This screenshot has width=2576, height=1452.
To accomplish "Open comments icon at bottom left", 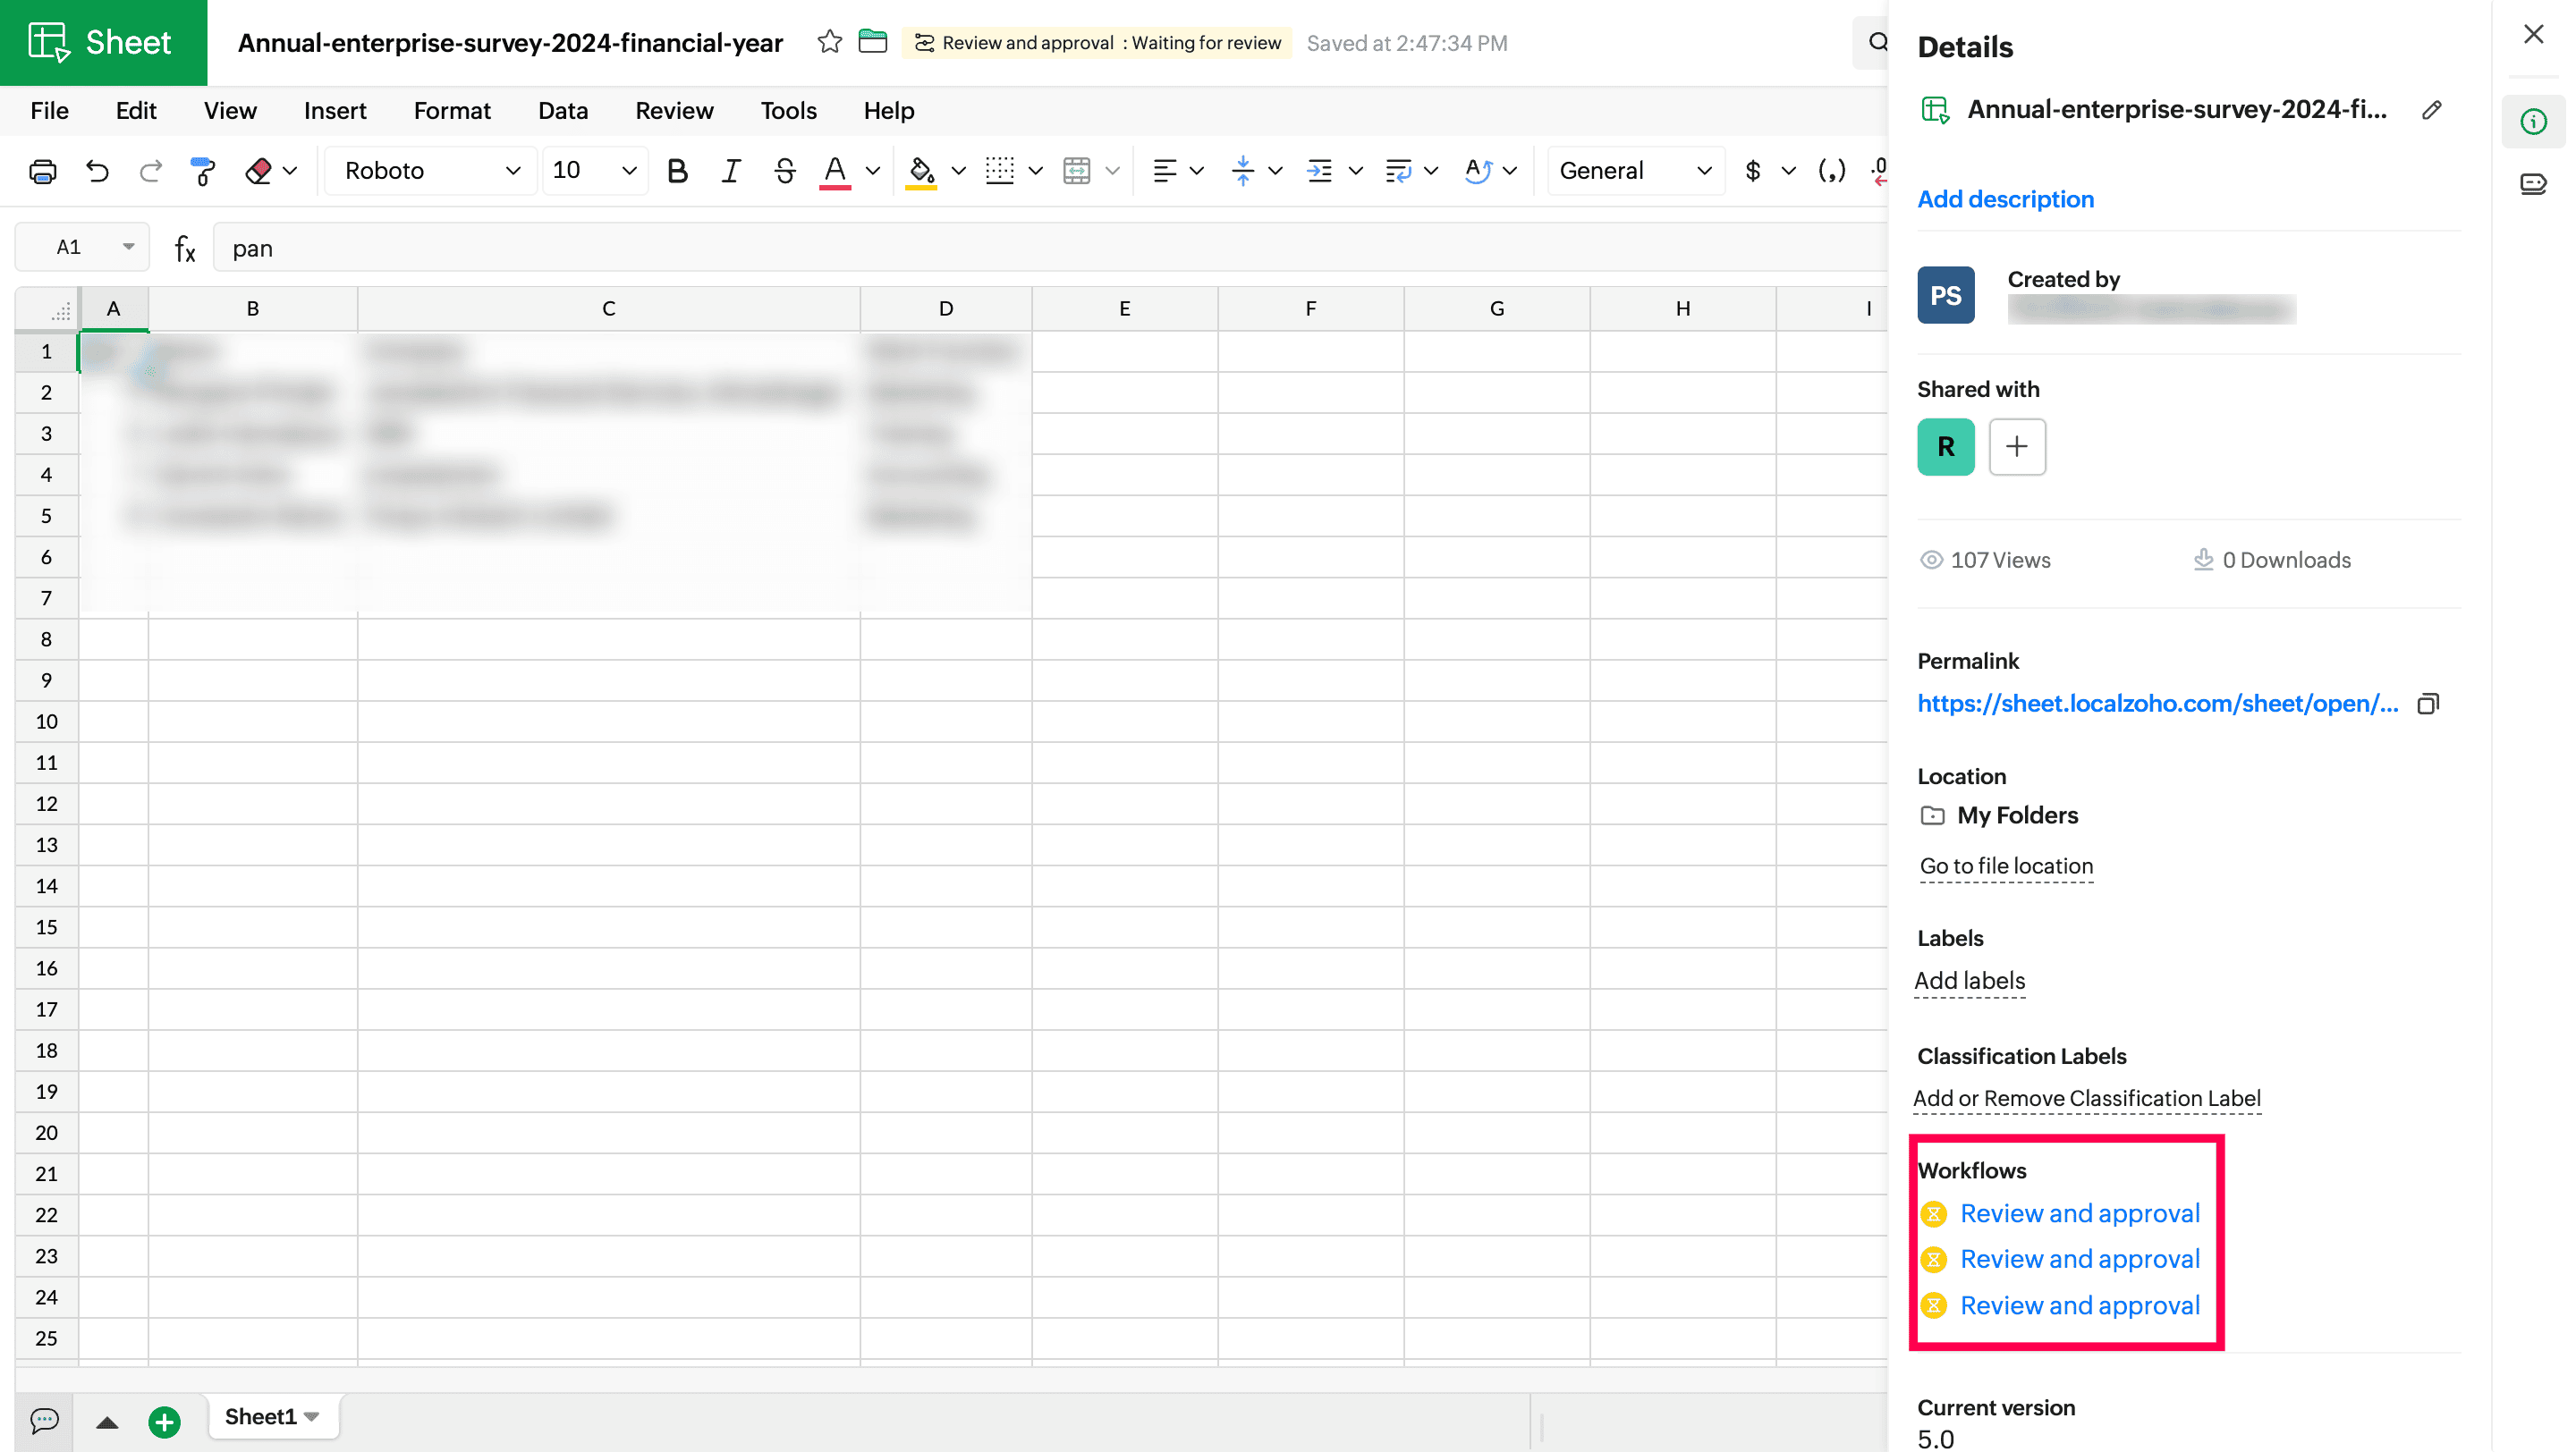I will click(x=44, y=1419).
